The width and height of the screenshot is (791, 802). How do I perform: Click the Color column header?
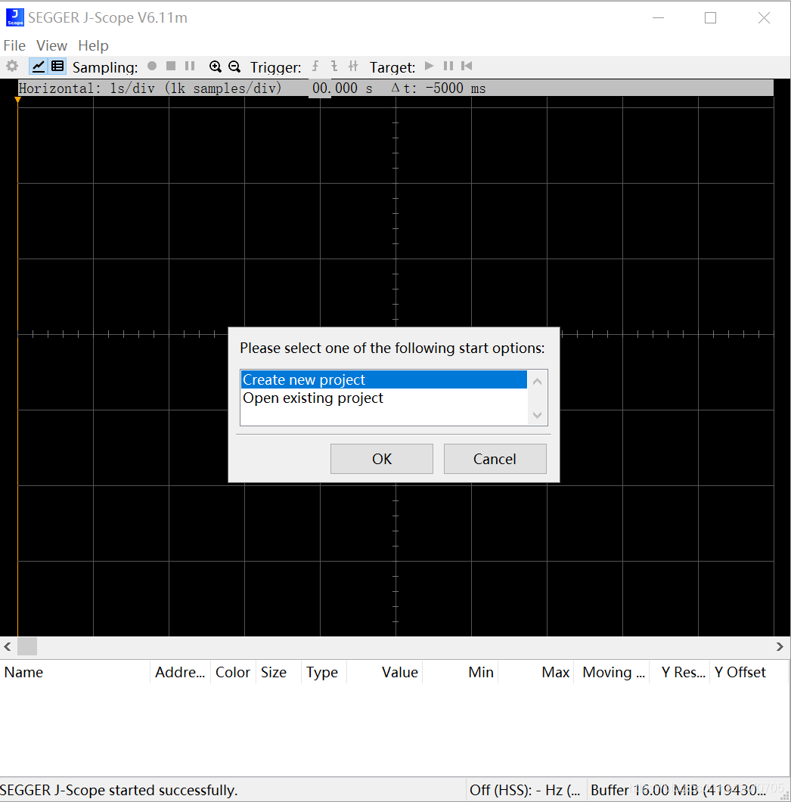[233, 672]
